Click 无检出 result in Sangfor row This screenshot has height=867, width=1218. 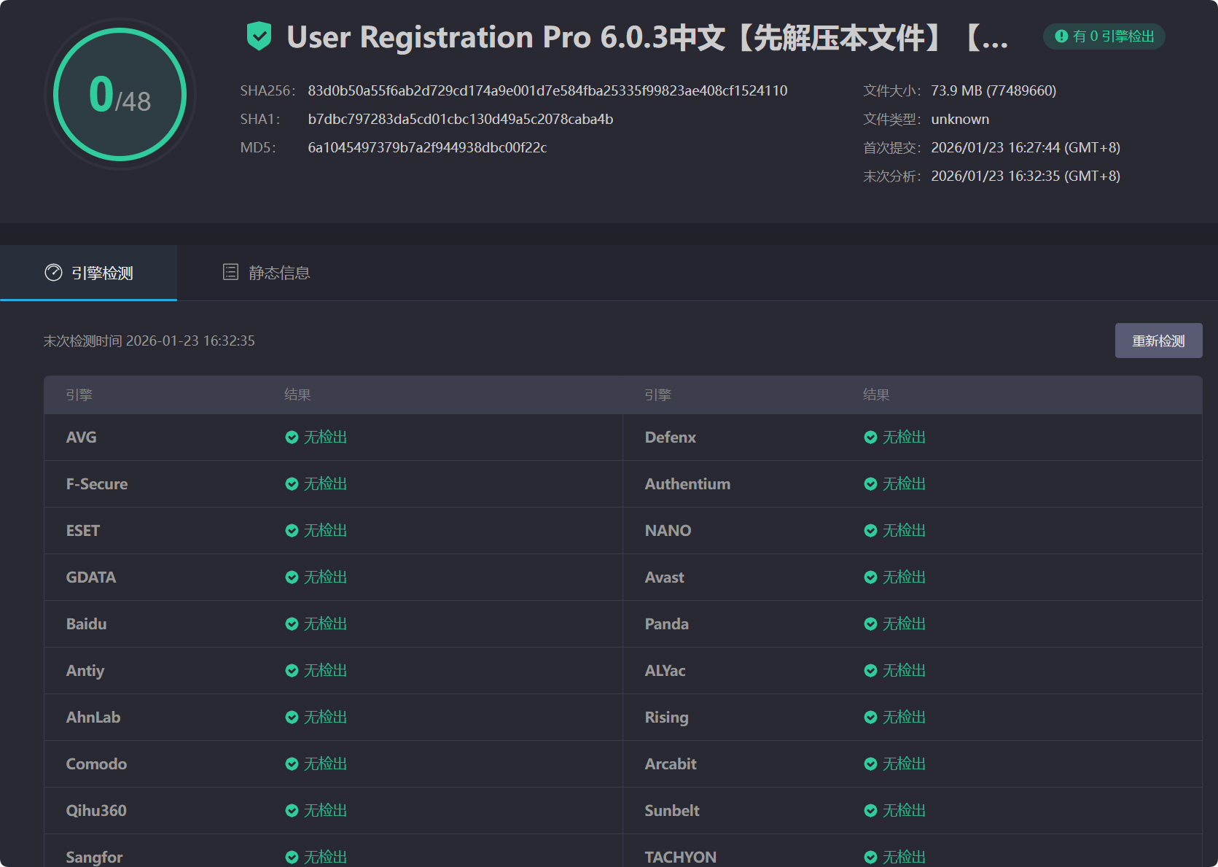tap(325, 857)
